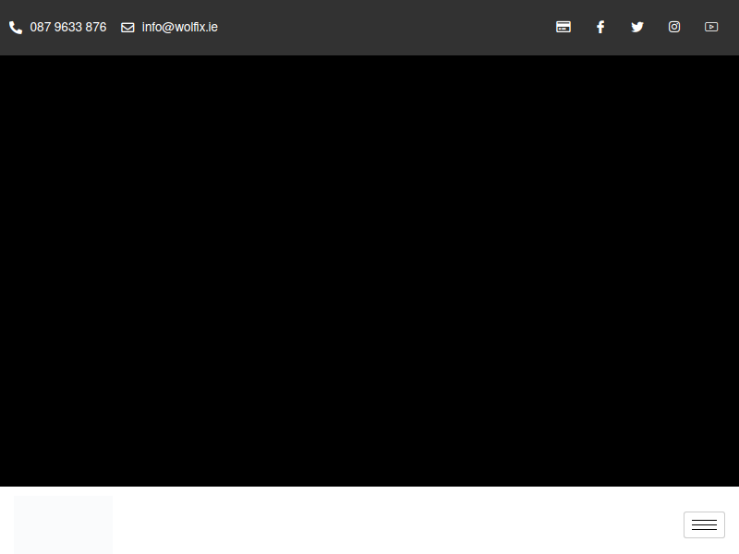Open the YouTube channel icon
The height and width of the screenshot is (554, 739).
pyautogui.click(x=711, y=27)
